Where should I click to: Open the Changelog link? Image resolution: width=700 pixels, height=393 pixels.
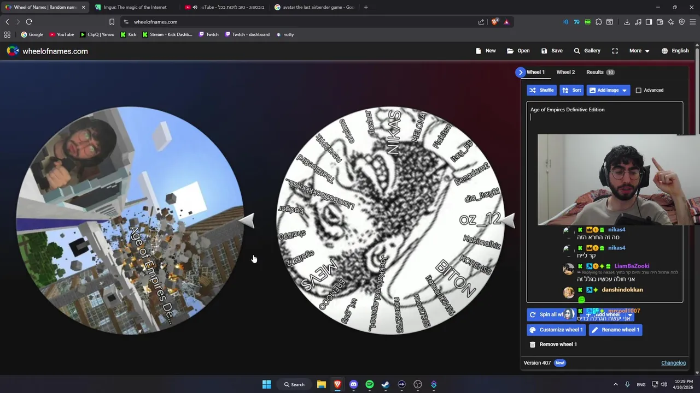point(673,363)
